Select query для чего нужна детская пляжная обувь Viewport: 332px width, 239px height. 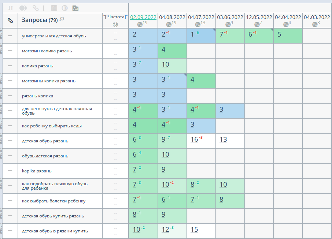[x=57, y=111]
